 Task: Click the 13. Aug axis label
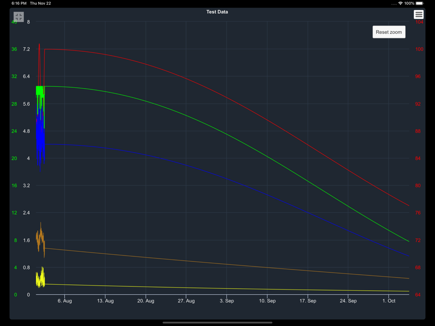105,301
